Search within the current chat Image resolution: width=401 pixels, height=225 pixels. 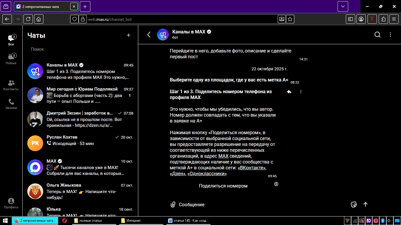tap(378, 35)
